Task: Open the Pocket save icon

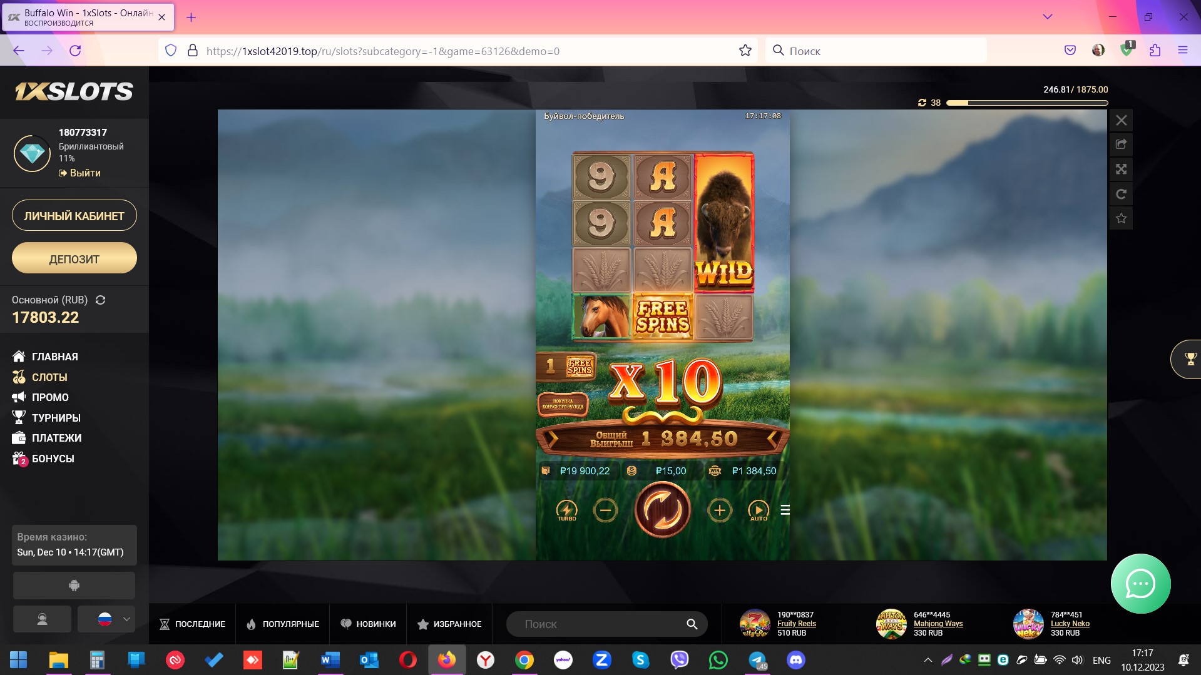Action: coord(1070,51)
